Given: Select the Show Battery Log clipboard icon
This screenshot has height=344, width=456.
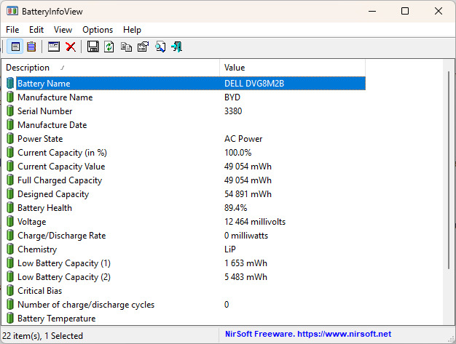Looking at the screenshot, I should click(31, 47).
